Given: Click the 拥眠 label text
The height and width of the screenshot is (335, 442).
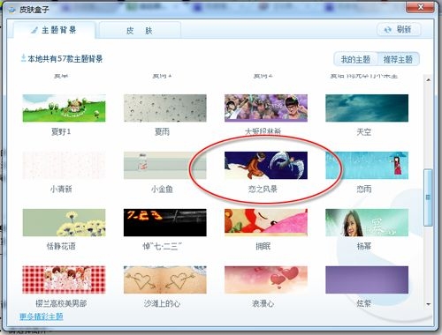Looking at the screenshot, I should click(x=263, y=246).
